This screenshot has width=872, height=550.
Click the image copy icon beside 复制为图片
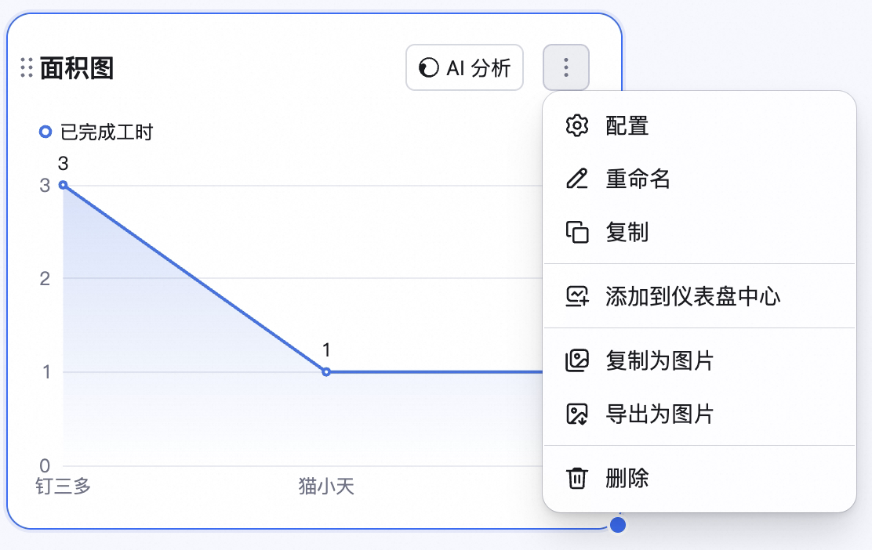pos(576,360)
